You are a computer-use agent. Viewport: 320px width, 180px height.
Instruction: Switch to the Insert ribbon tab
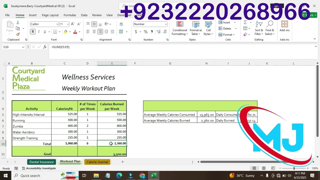(33, 15)
